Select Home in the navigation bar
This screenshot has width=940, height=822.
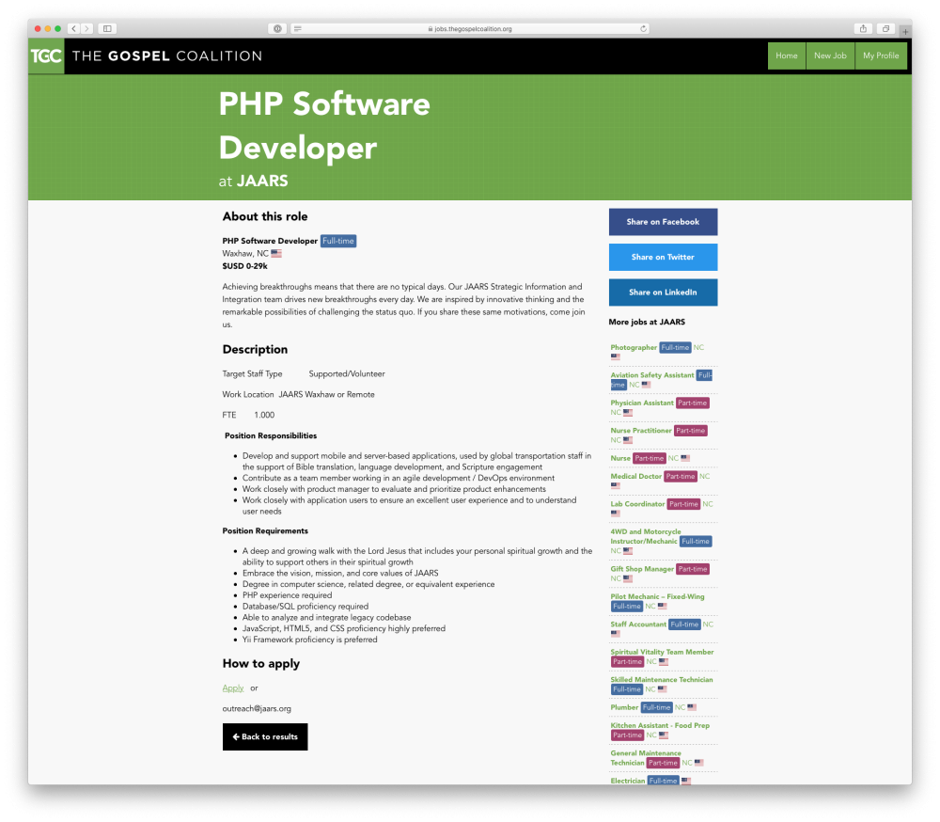[x=787, y=55]
